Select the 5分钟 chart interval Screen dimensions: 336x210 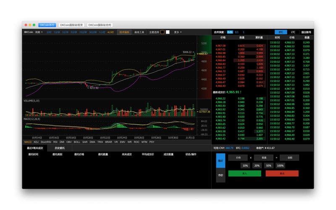[74, 32]
